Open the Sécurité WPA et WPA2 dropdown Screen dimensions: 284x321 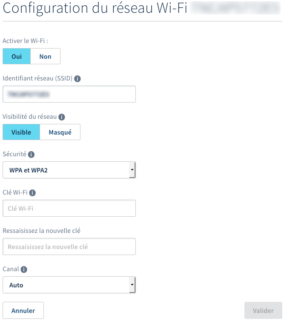[69, 170]
